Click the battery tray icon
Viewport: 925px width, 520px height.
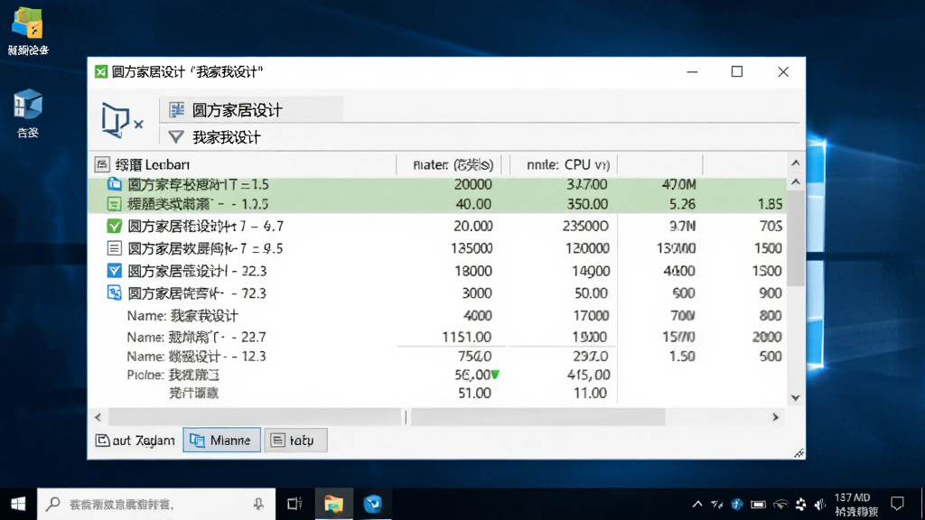(x=758, y=504)
